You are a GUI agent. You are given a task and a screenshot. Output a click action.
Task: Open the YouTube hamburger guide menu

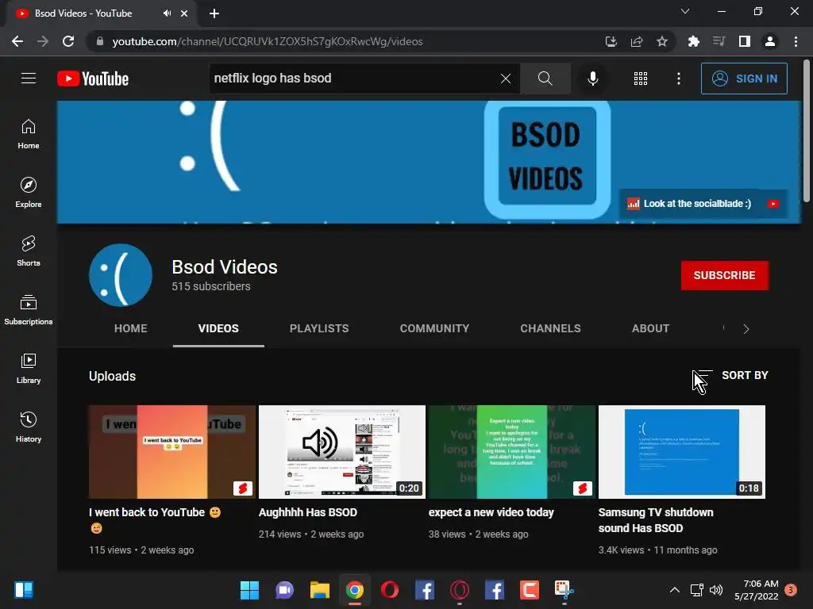pos(29,79)
